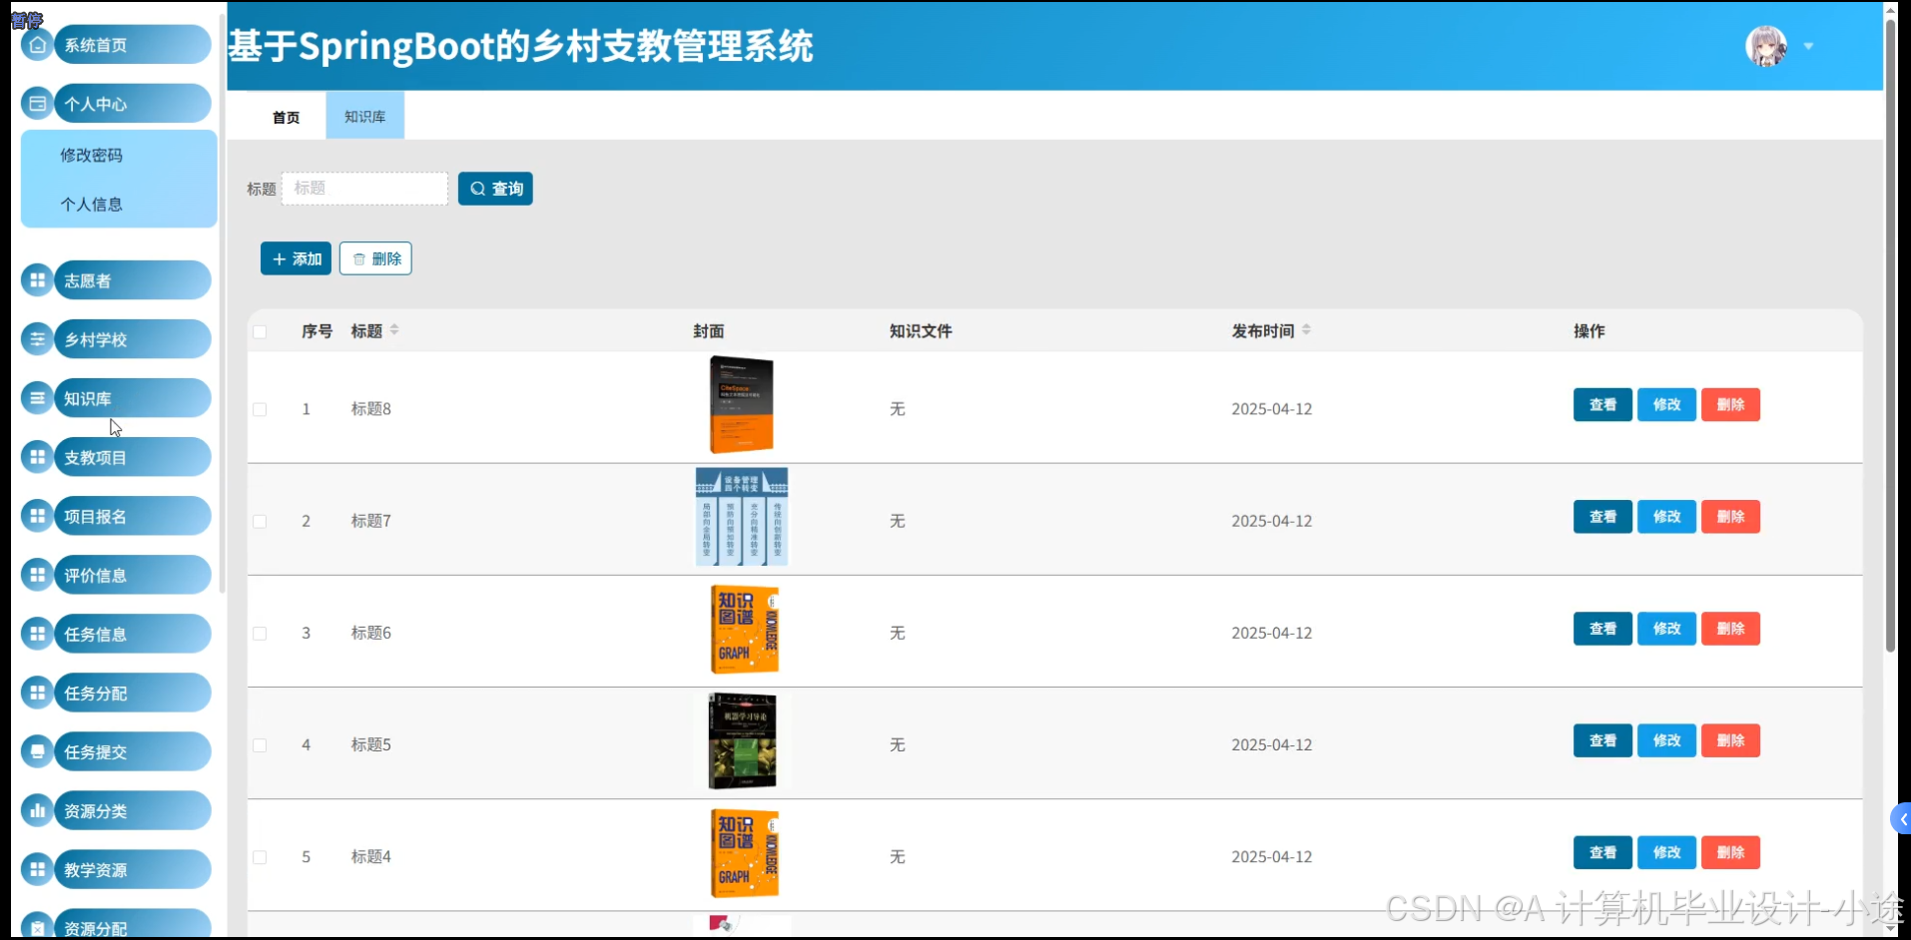This screenshot has height=940, width=1911.
Task: Open the cover thumbnail of 标题5
Action: pyautogui.click(x=742, y=740)
